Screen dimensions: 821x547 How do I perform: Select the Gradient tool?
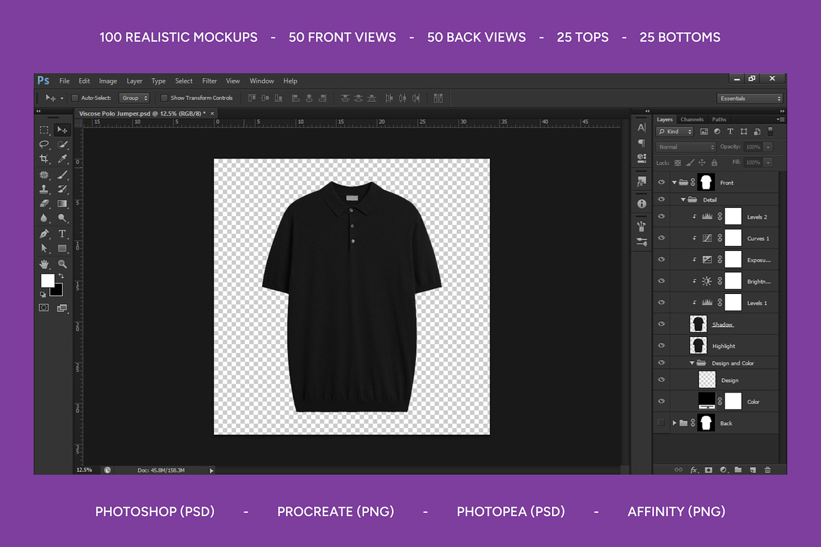(x=62, y=204)
